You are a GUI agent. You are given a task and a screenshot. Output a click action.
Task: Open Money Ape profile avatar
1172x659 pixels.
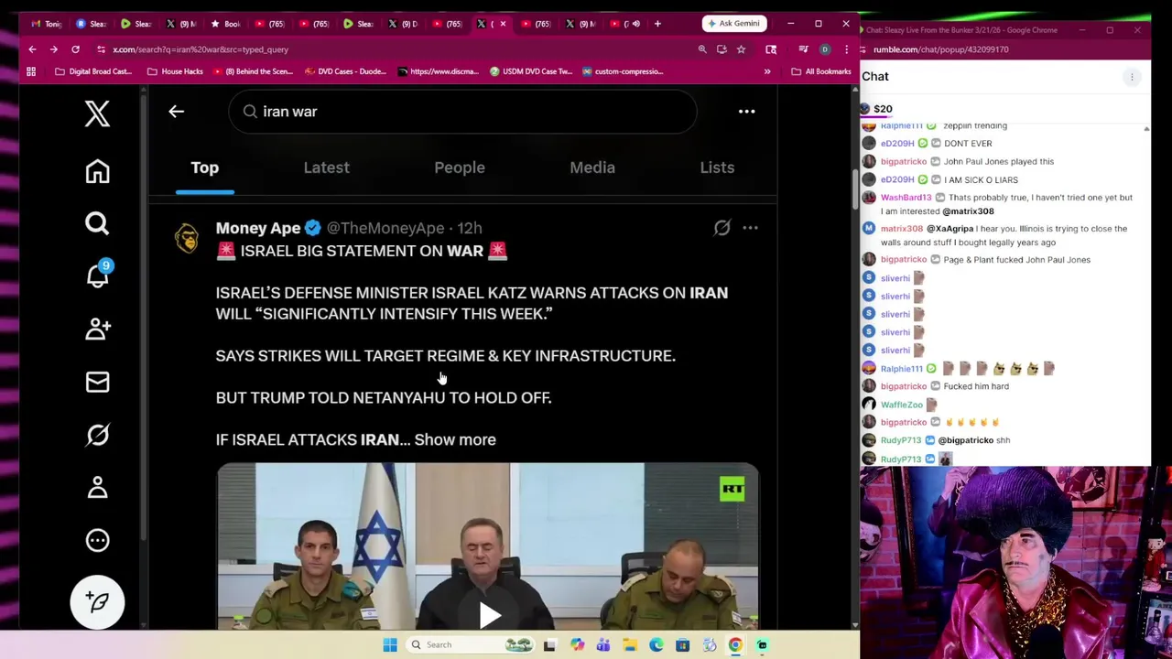tap(187, 238)
